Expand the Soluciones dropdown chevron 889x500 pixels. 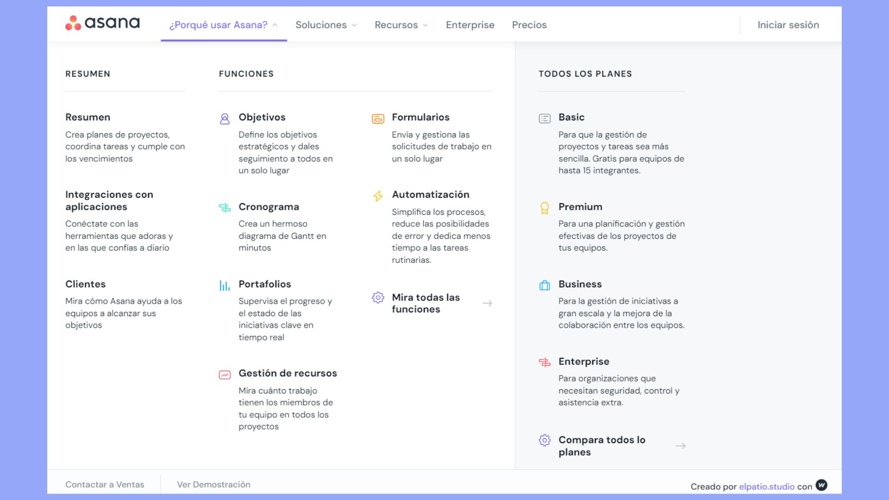[x=354, y=25]
